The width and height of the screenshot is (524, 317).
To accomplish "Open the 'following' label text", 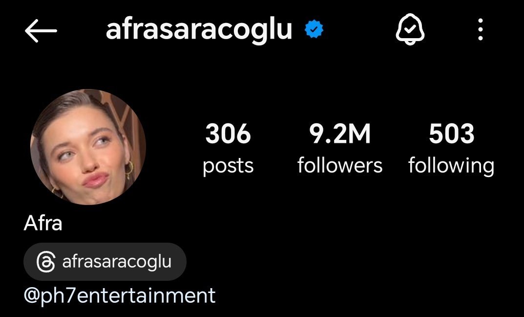I will pos(451,166).
